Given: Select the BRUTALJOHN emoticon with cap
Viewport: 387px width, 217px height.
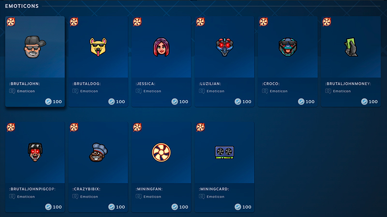Looking at the screenshot, I should point(35,47).
